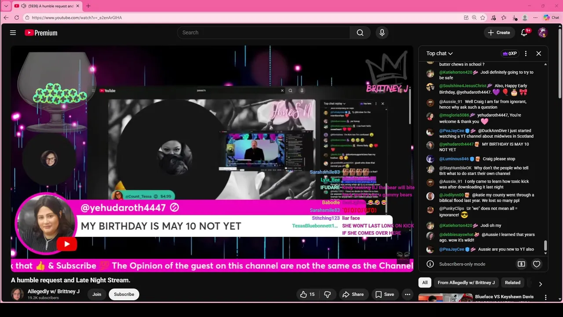The width and height of the screenshot is (563, 317).
Task: Click the search magnifier button
Action: (360, 33)
